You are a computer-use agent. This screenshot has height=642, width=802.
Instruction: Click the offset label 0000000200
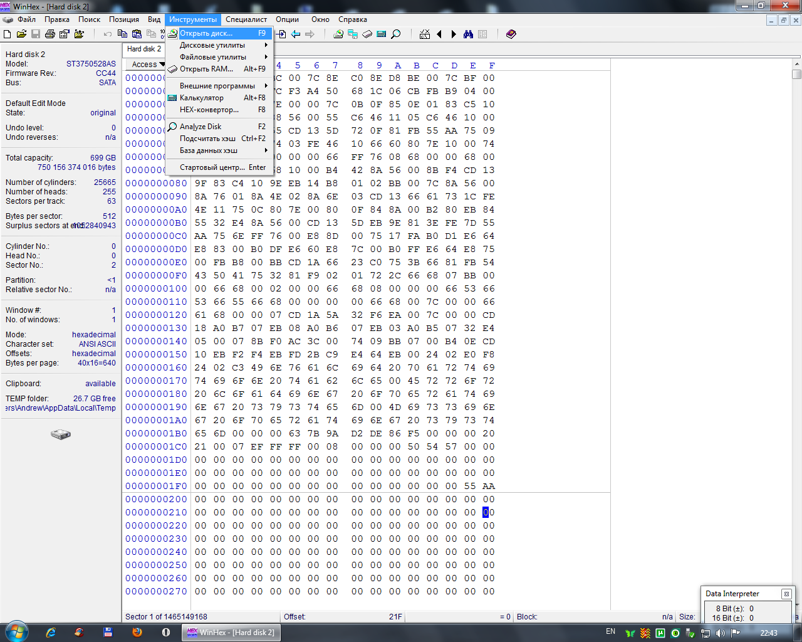tap(156, 499)
